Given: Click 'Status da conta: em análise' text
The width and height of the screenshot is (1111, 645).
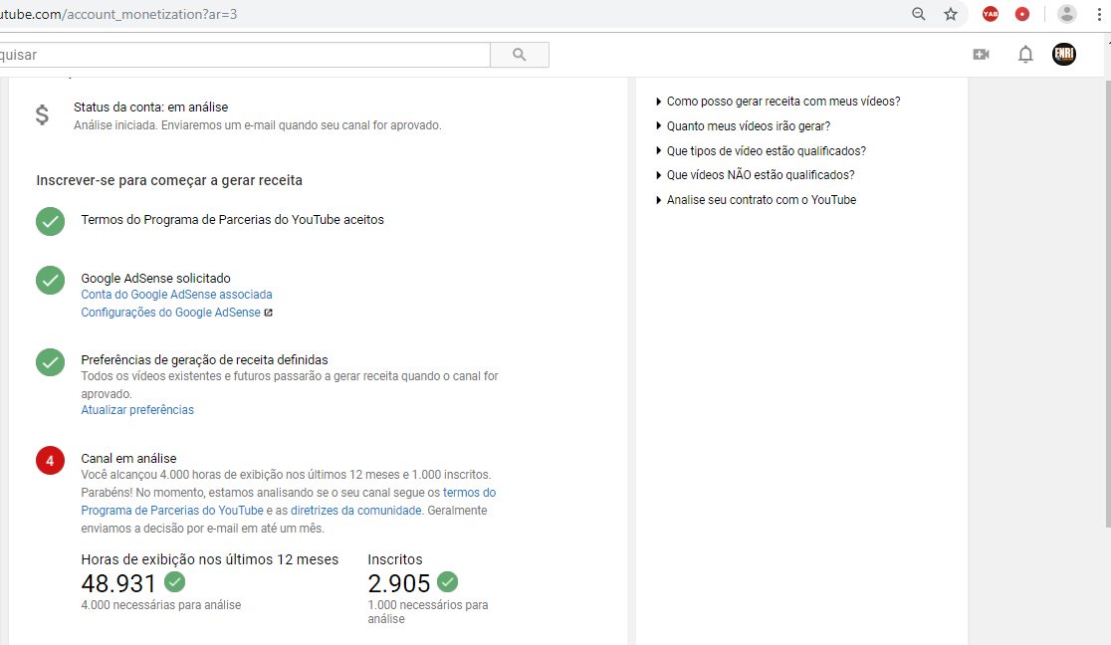Looking at the screenshot, I should pyautogui.click(x=151, y=107).
